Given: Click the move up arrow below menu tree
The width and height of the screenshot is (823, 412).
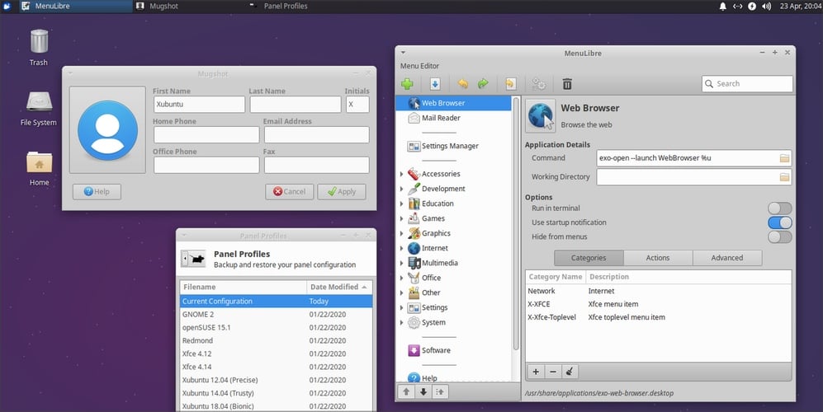Looking at the screenshot, I should pos(406,391).
